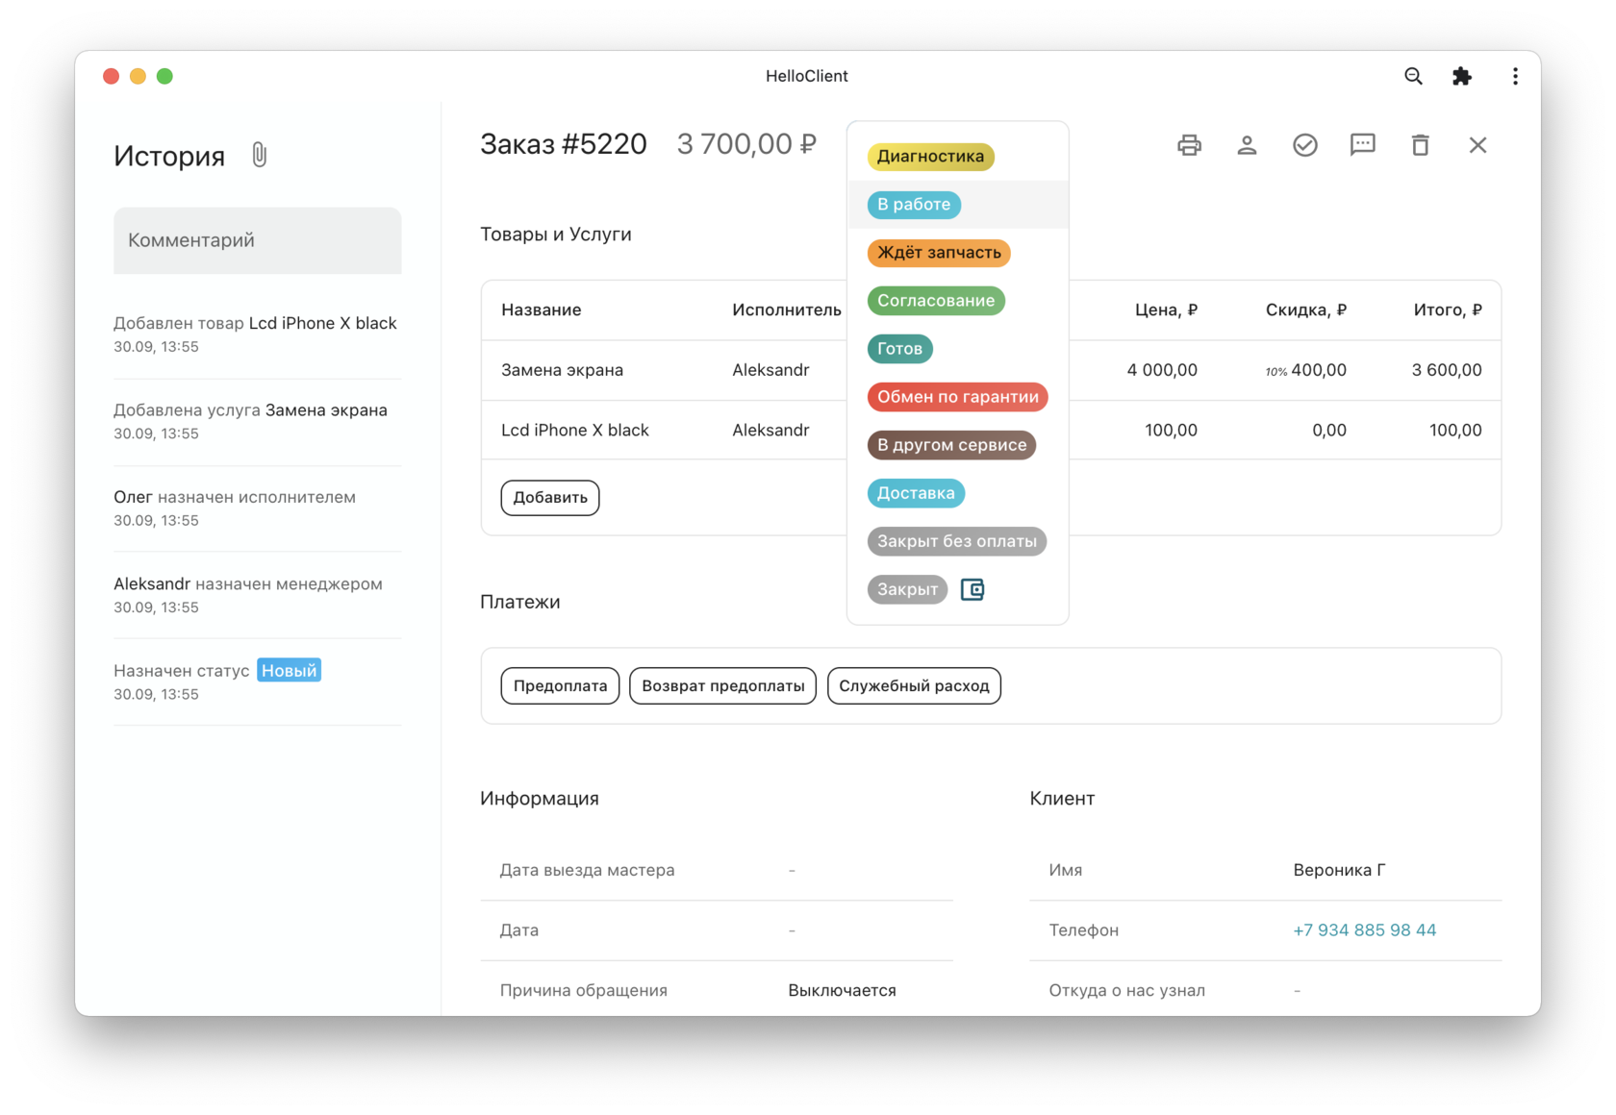
Task: Set status to Готов
Action: (x=899, y=349)
